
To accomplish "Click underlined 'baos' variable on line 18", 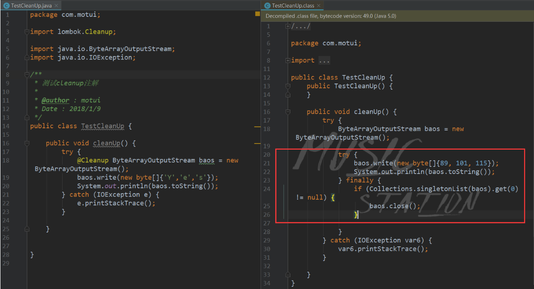I will (x=206, y=160).
